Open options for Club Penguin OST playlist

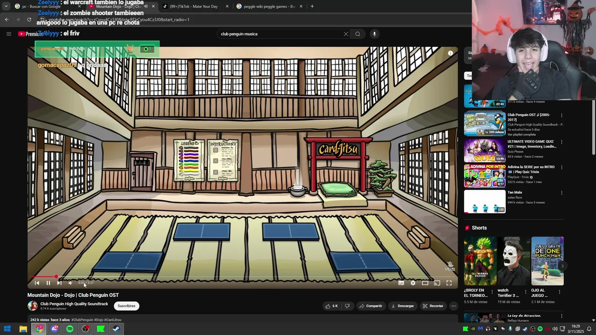click(x=562, y=115)
